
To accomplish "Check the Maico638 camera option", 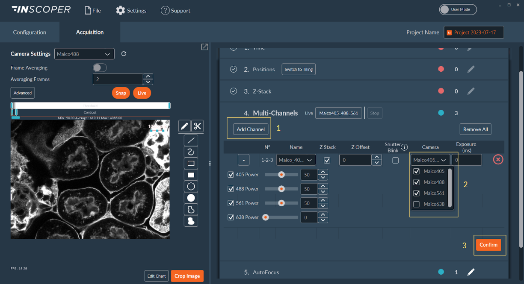I will pyautogui.click(x=416, y=204).
